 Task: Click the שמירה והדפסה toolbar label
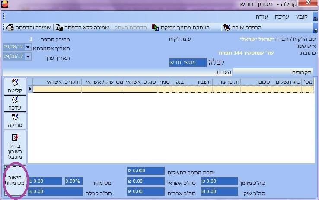pyautogui.click(x=33, y=28)
